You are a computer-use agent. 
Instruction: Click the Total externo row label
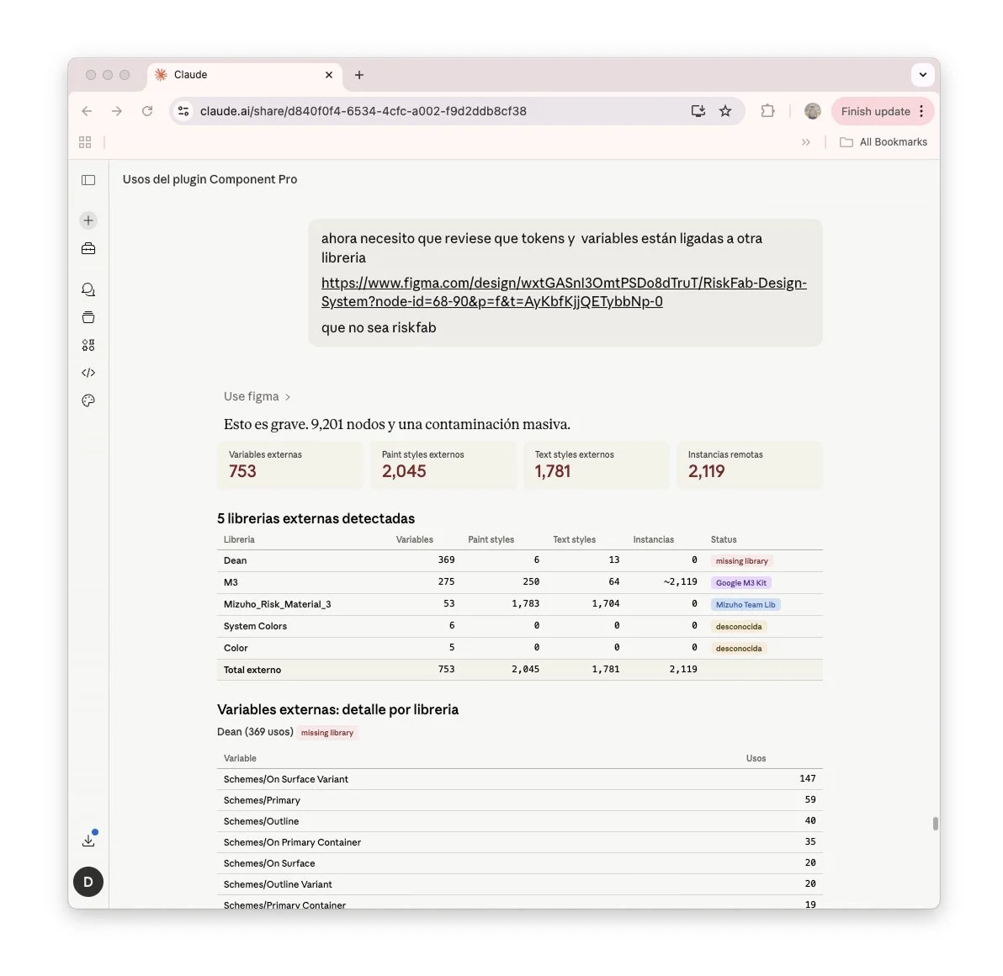click(252, 670)
